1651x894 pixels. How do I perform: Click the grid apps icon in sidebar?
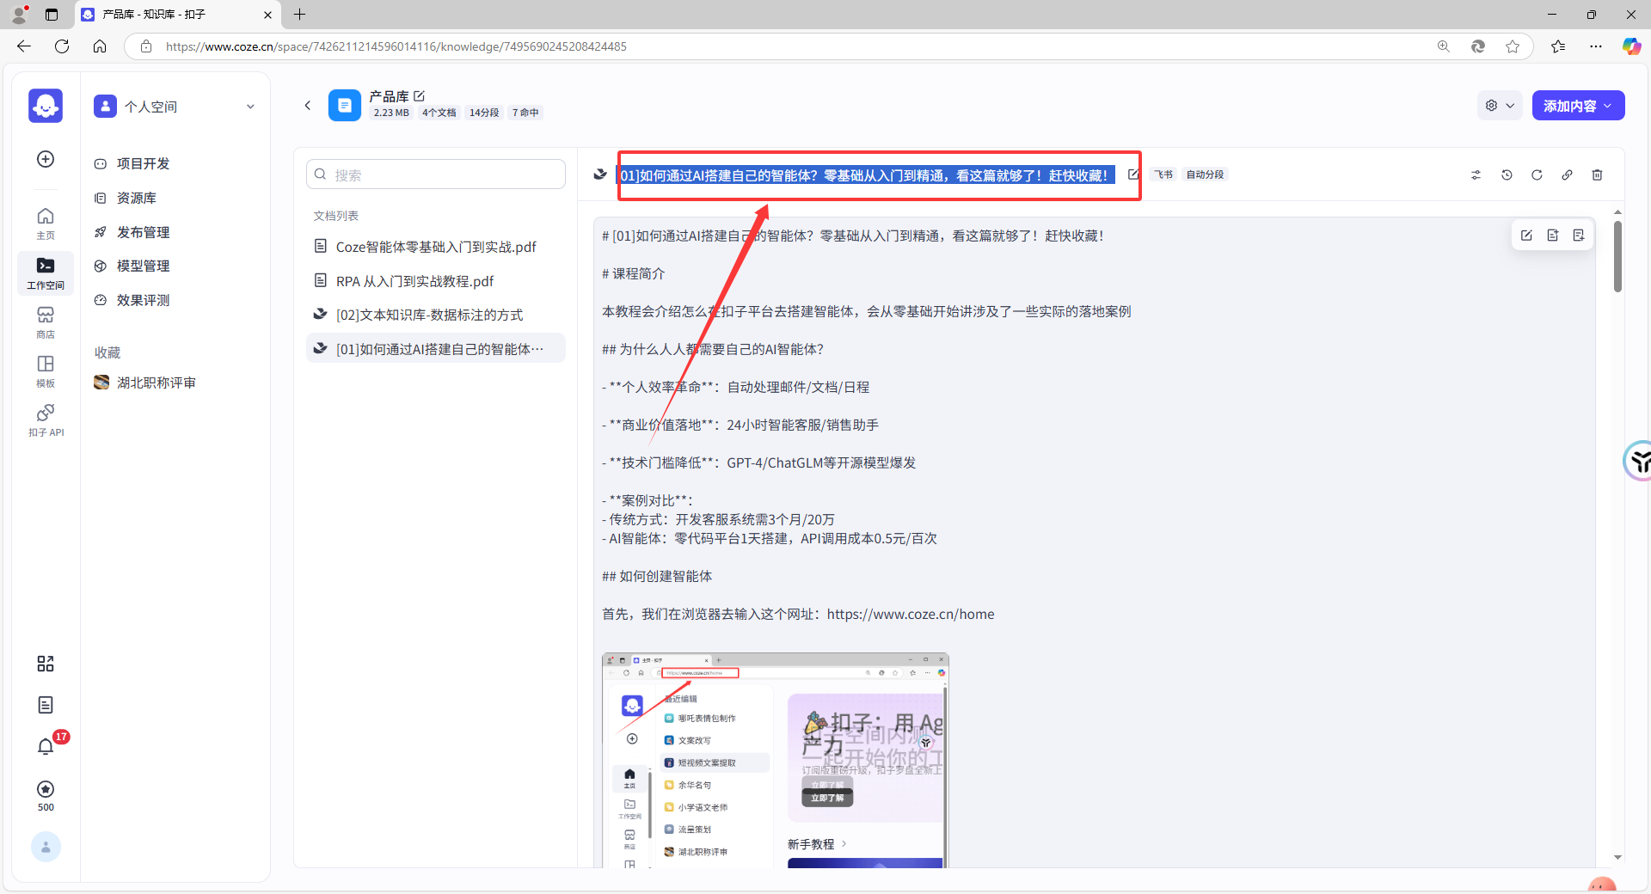46,664
